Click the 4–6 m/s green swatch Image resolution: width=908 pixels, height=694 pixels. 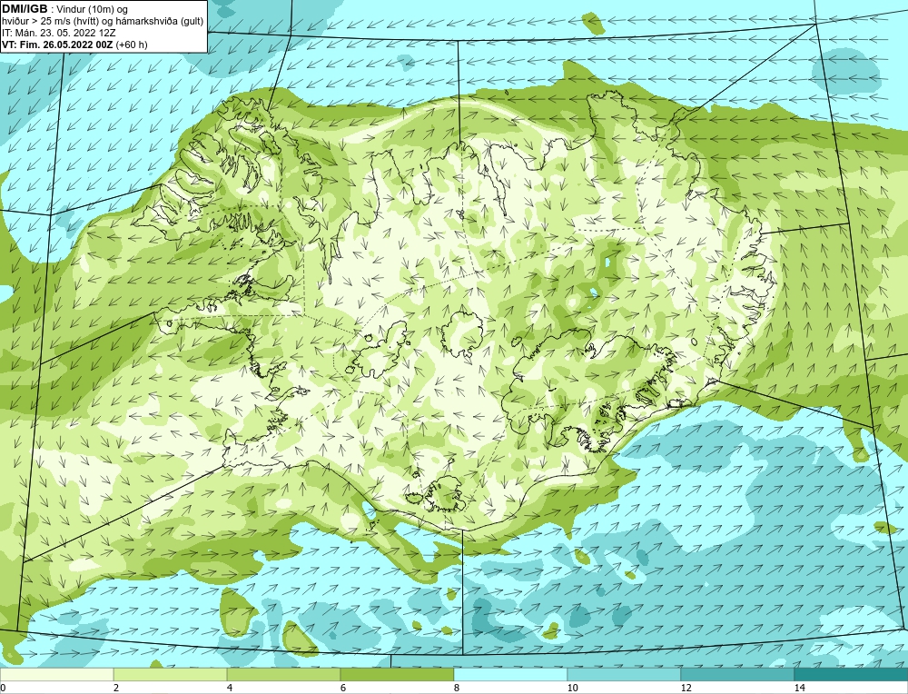pos(283,674)
